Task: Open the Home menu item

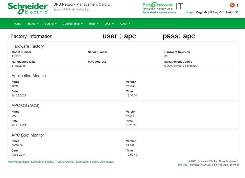Action: (x=17, y=24)
